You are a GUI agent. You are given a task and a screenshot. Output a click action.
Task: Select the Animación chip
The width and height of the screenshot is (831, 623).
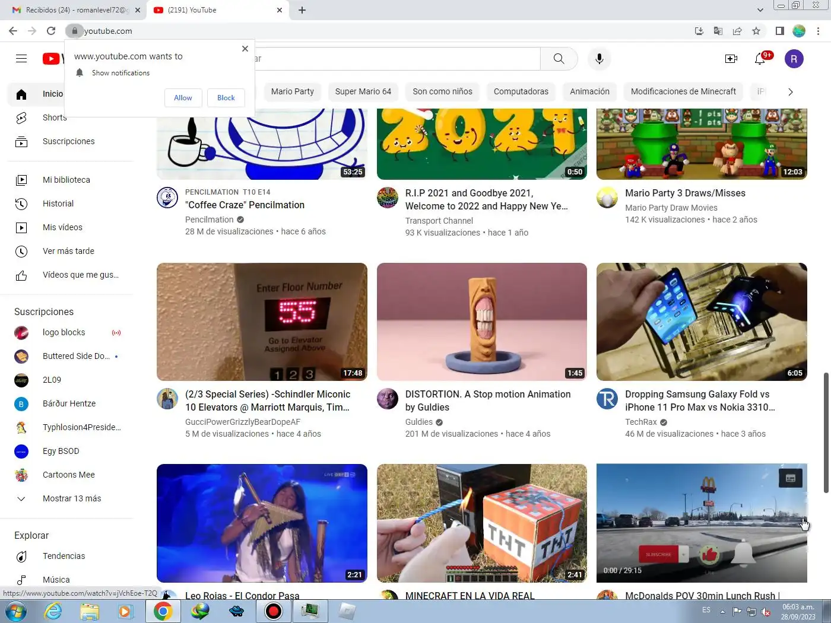coord(590,91)
